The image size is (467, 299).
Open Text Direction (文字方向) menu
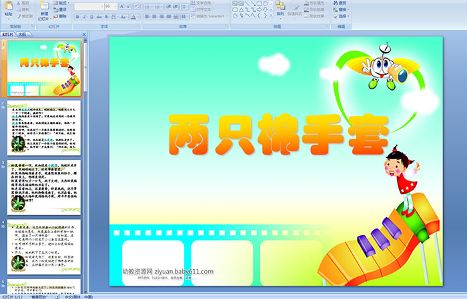[x=202, y=3]
